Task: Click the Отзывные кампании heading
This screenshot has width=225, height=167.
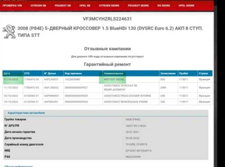Action: [x=107, y=49]
